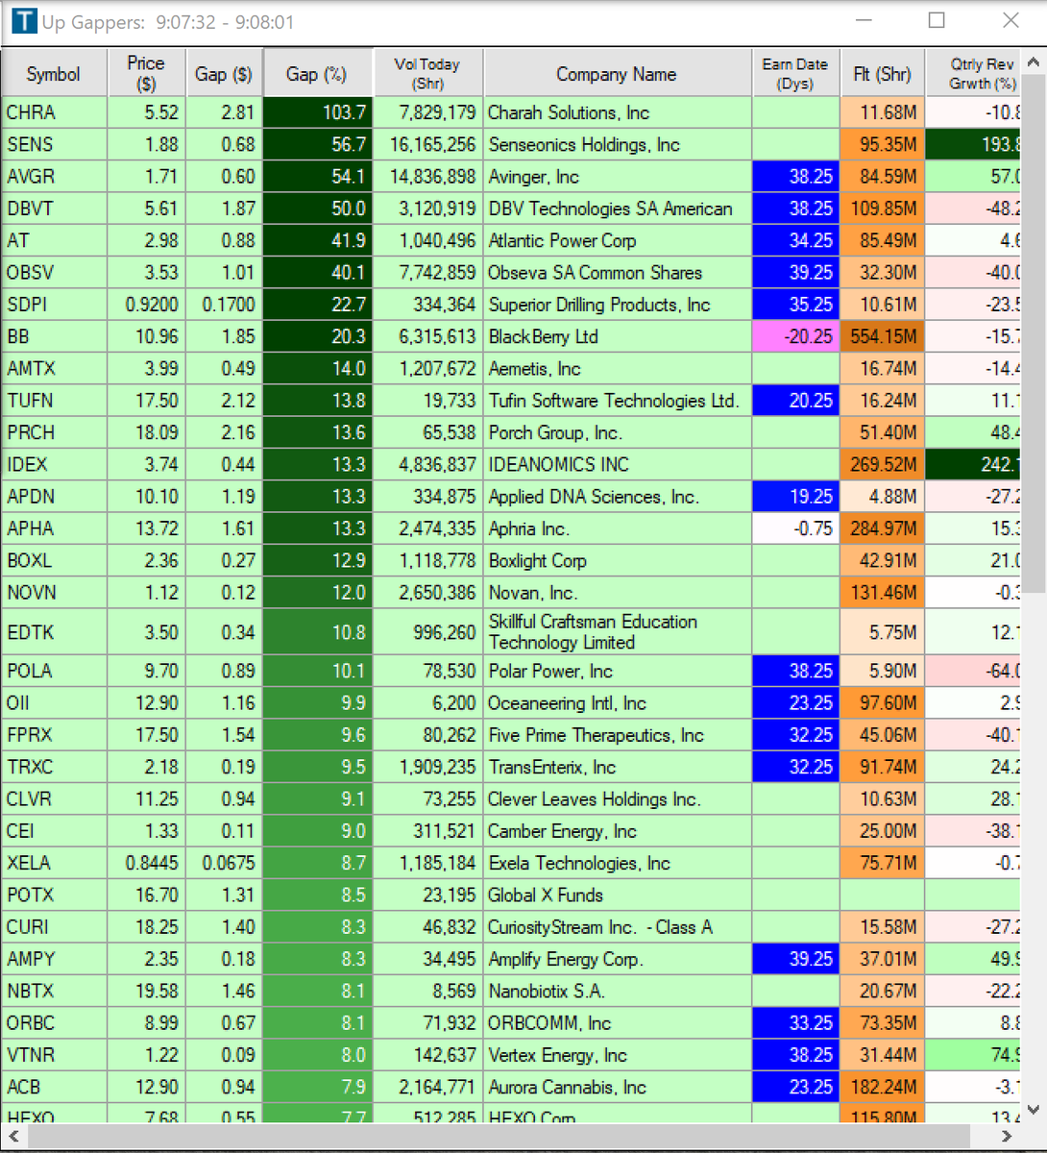This screenshot has height=1153, width=1047.
Task: Click the 103.7 gap percent cell
Action: [317, 112]
